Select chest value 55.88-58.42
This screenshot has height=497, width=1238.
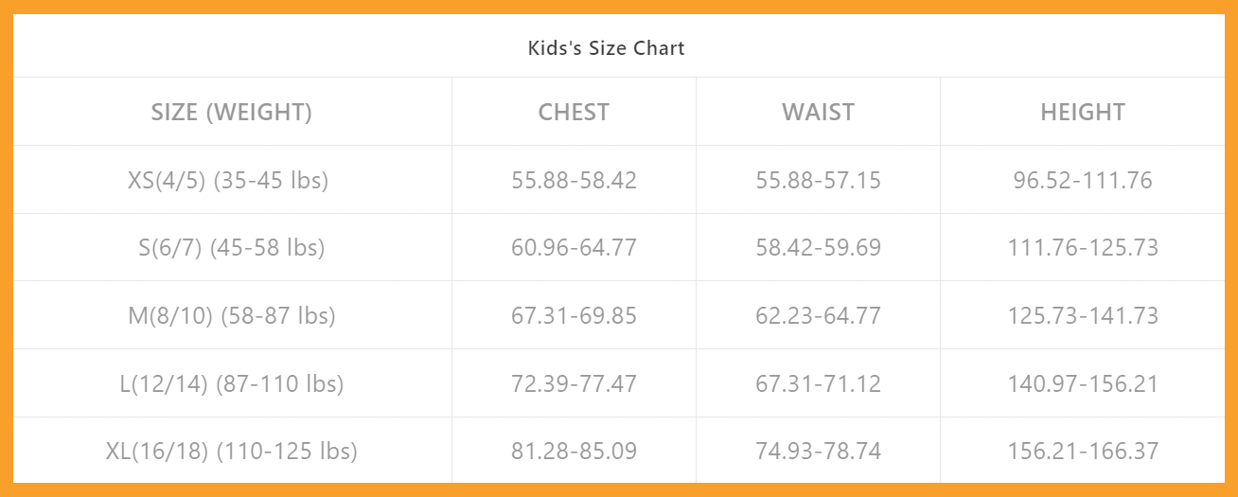click(x=574, y=180)
